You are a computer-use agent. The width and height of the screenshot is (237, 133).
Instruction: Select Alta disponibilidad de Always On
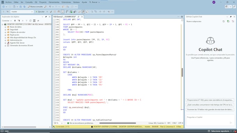coord(23,38)
